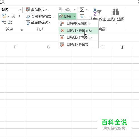Open the number format combo box
Viewport: 139px width, 139px height.
coord(12,10)
